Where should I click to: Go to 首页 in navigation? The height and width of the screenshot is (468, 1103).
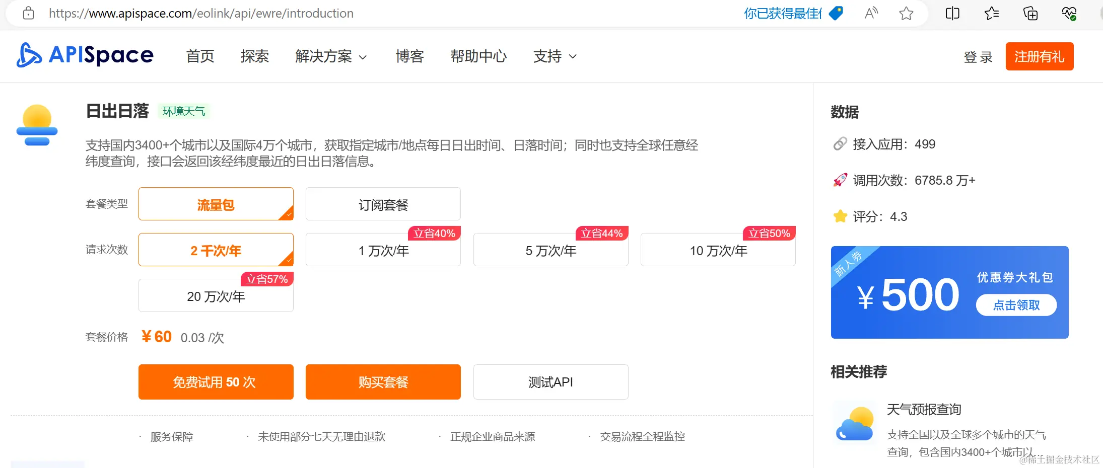click(x=200, y=56)
